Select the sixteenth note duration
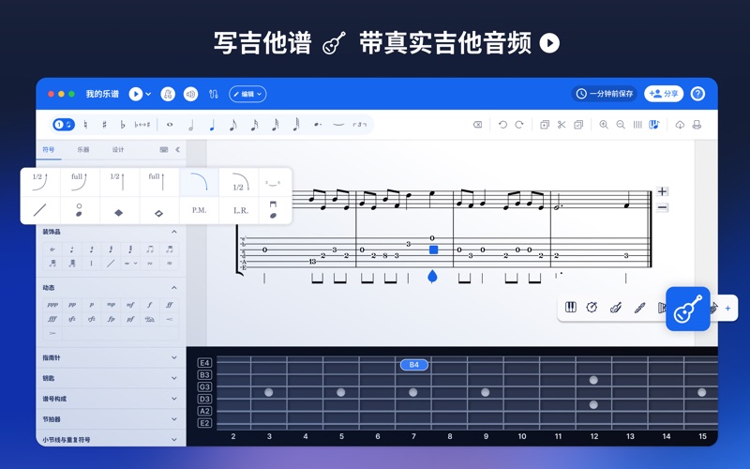 [254, 125]
